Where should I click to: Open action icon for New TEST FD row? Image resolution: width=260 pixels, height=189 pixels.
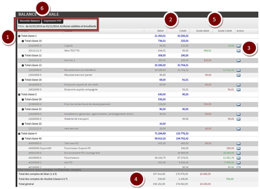click(238, 50)
